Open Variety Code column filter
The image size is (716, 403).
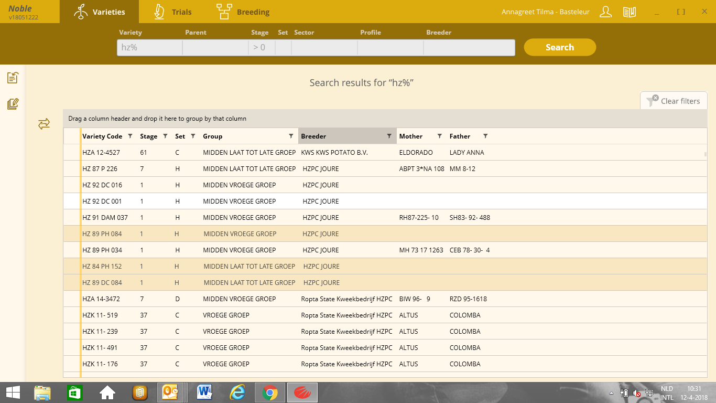pos(130,136)
